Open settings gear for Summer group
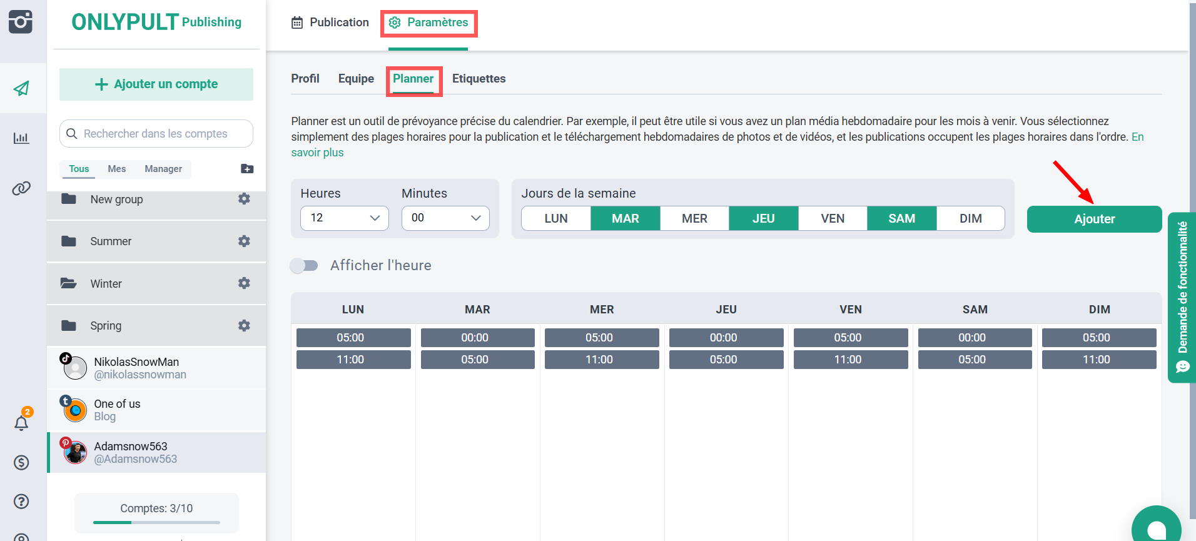Viewport: 1196px width, 541px height. 244,241
